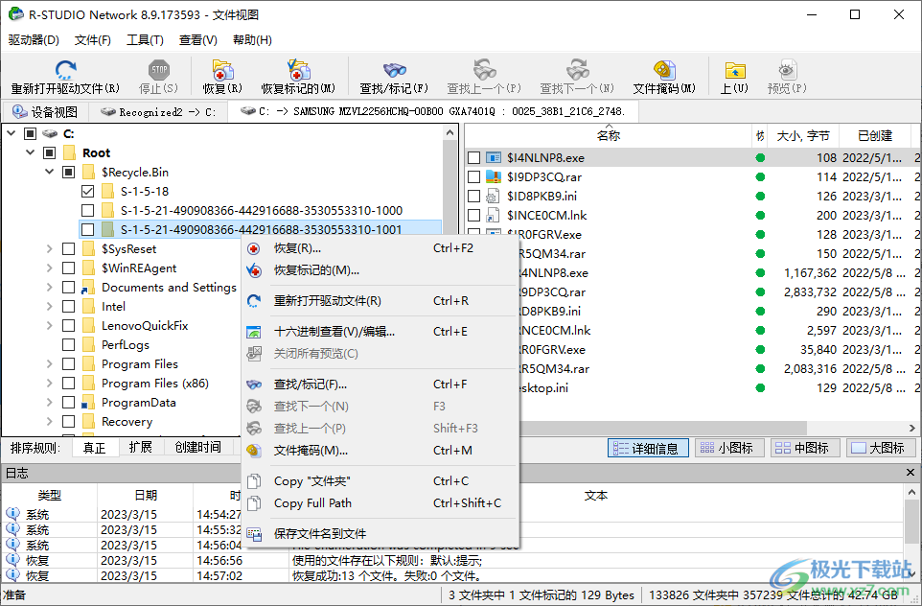Image resolution: width=922 pixels, height=606 pixels.
Task: Click the 详细信息 view button
Action: 647,448
